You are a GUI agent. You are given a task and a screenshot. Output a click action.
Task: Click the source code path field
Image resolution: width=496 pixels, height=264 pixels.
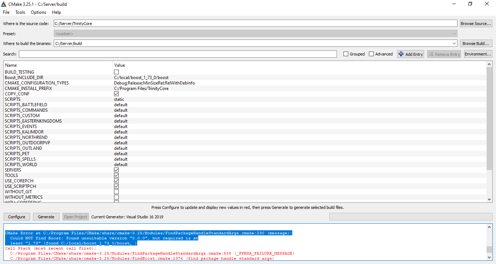coord(255,24)
